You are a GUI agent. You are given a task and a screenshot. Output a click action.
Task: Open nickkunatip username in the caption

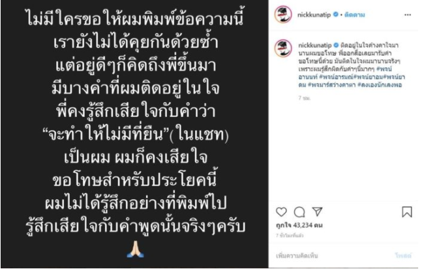coord(314,45)
